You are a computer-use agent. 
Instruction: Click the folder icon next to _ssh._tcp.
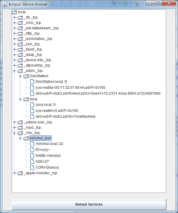pos(20,44)
